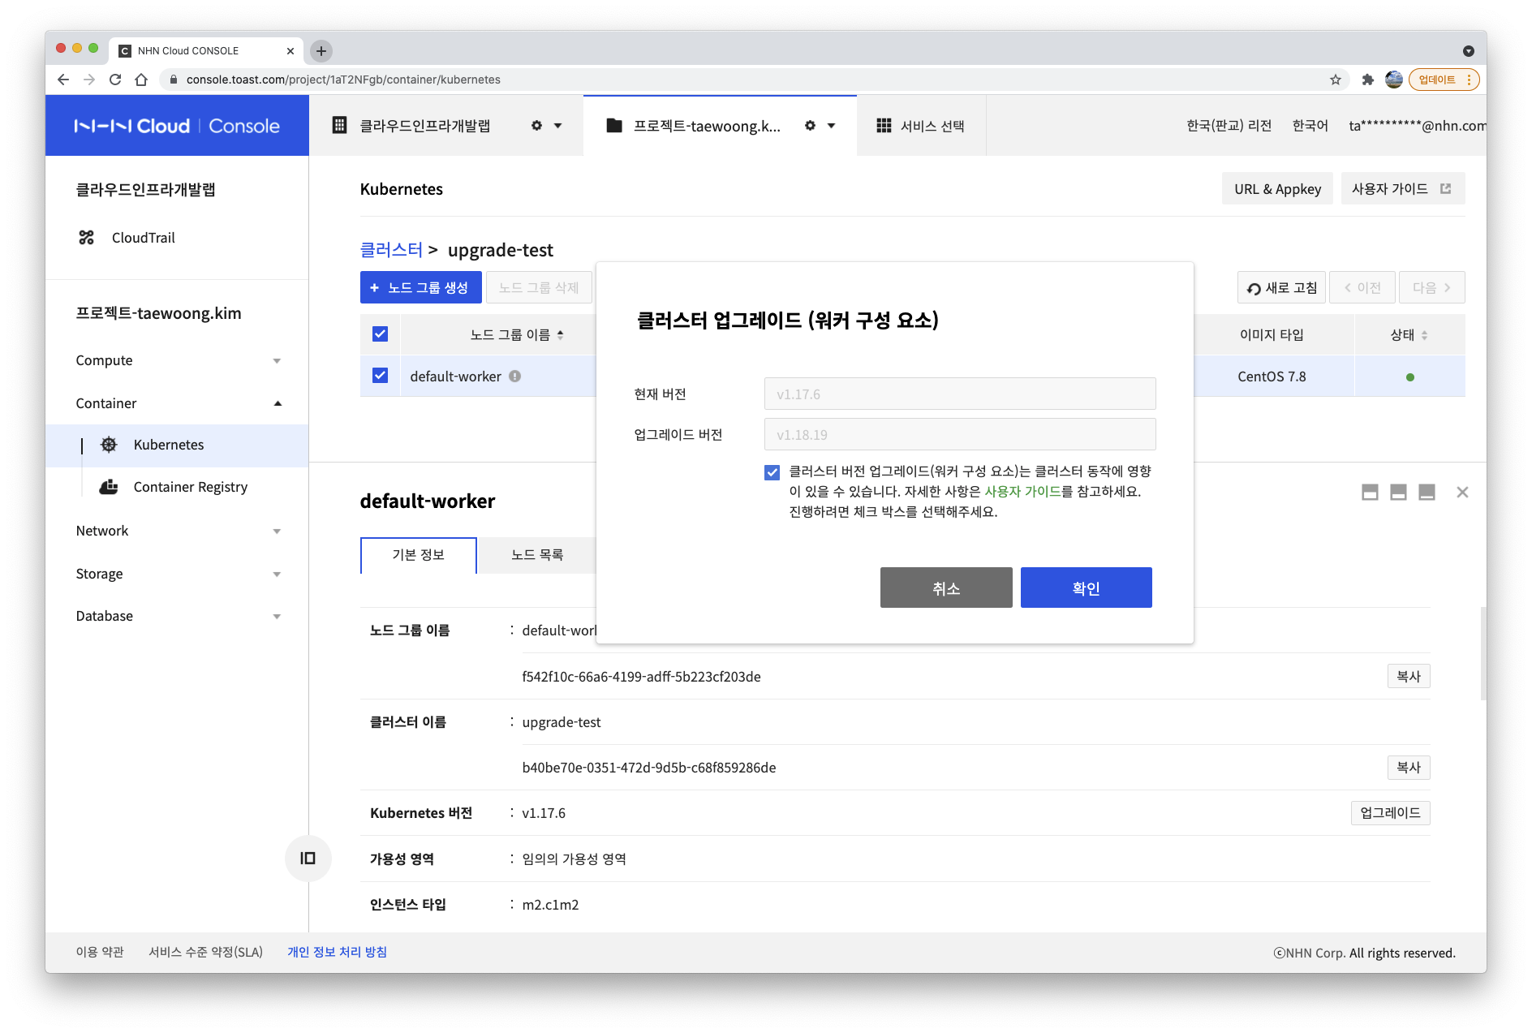Open the 서비스 선택 menu
The image size is (1532, 1033).
[921, 126]
